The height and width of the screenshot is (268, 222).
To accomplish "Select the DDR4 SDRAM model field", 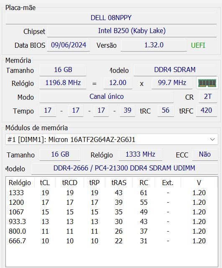I will point(175,70).
